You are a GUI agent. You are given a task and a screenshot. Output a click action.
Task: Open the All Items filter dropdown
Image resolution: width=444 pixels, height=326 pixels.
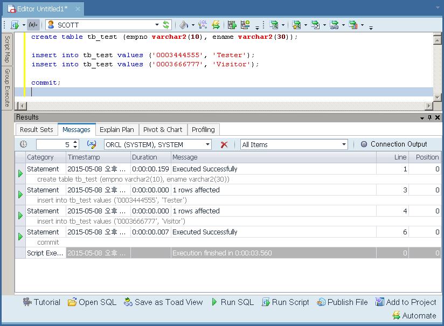tap(344, 144)
